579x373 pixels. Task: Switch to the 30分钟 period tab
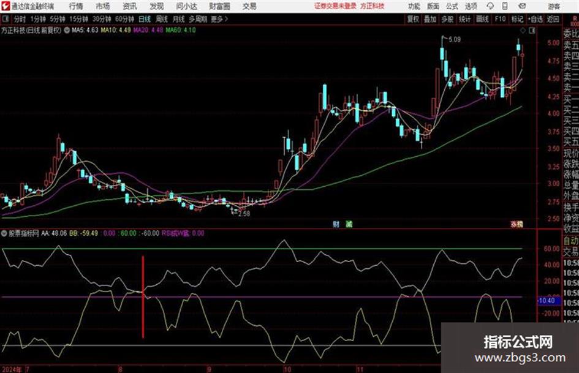click(x=102, y=19)
